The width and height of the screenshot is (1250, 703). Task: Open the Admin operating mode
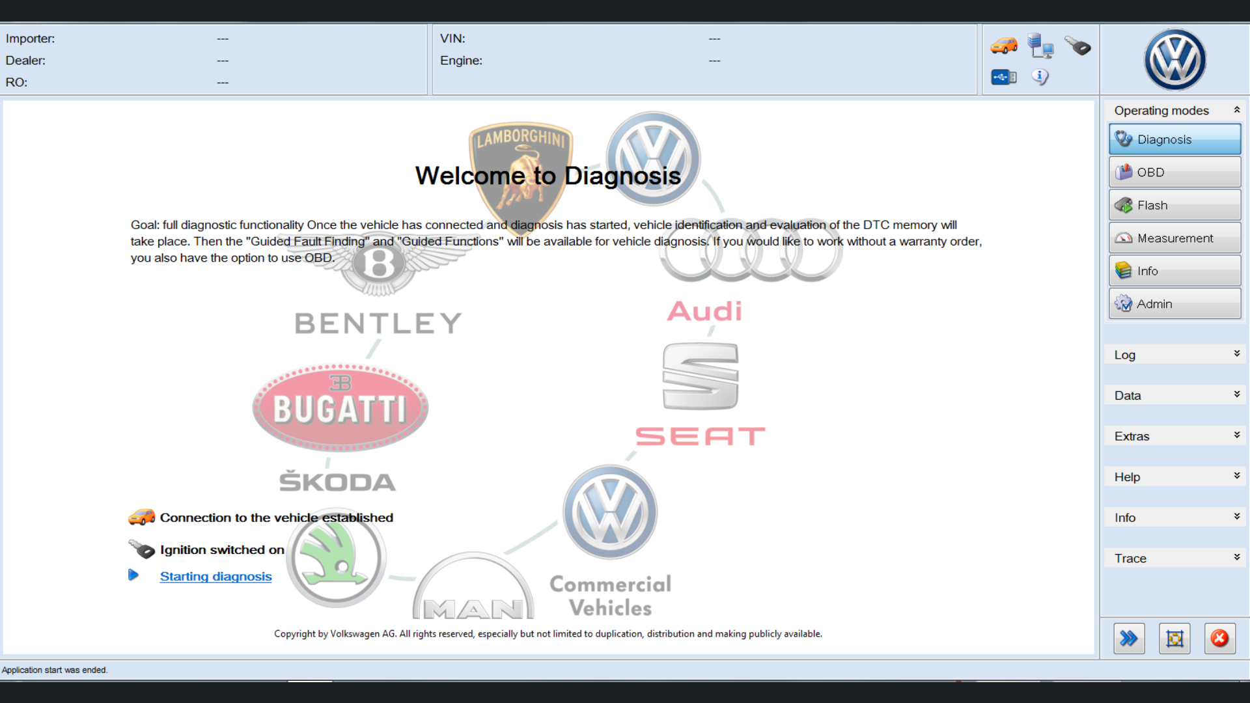point(1175,304)
